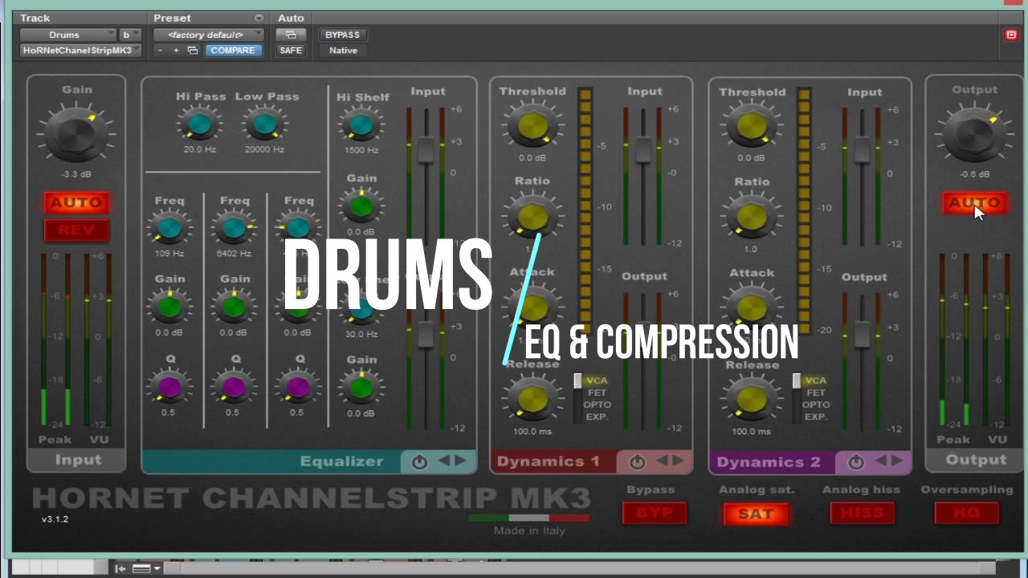
Task: Move Equalizer section left with arrow
Action: coord(444,461)
